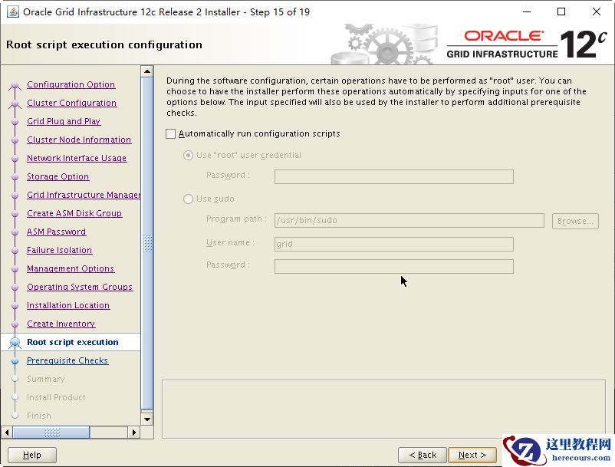Go to Storage Option step
Viewport: 615px width, 467px height.
pyautogui.click(x=58, y=176)
